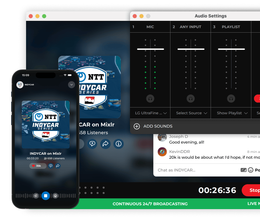Tap the phone's collapse chevron button
This screenshot has width=260, height=220.
[x=71, y=85]
